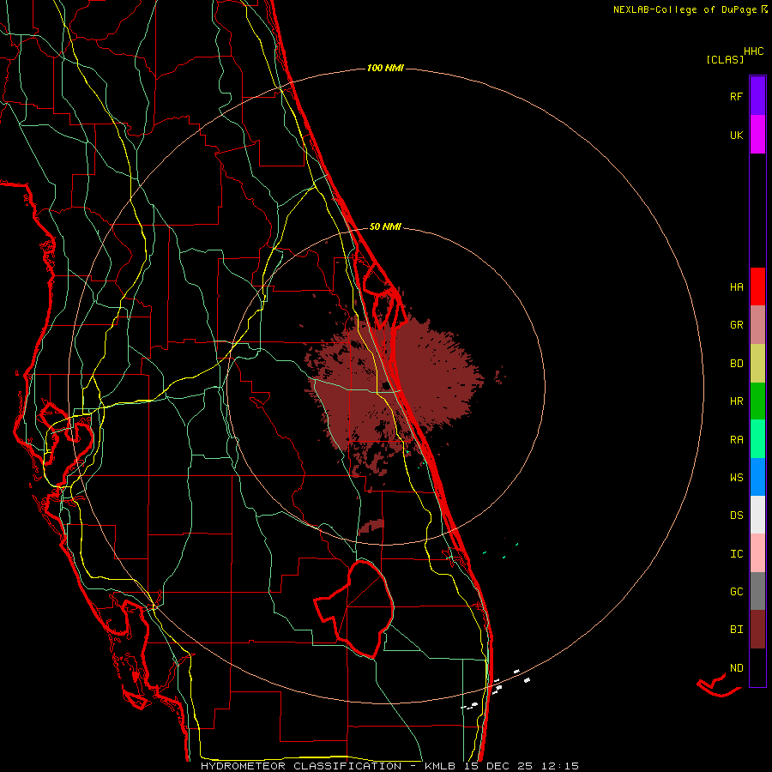Viewport: 772px width, 772px height.
Task: Click the GR legend label
Action: point(736,325)
